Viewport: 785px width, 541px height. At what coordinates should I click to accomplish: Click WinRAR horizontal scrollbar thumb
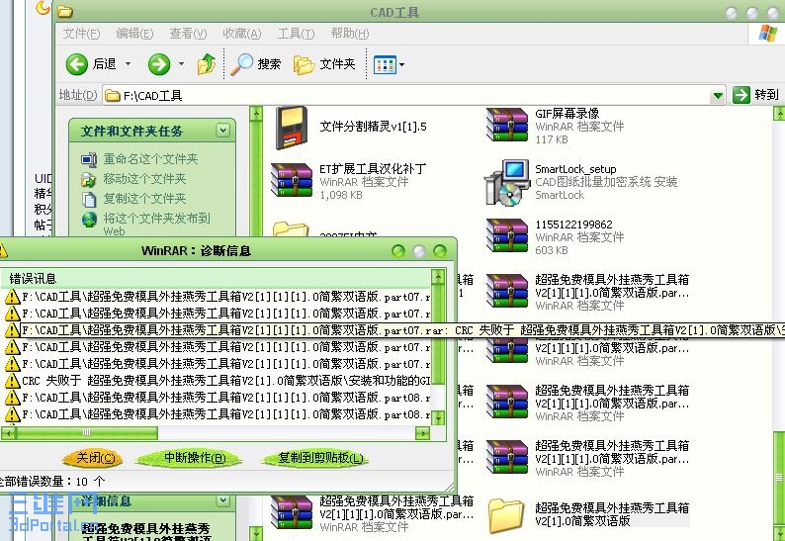tap(87, 432)
